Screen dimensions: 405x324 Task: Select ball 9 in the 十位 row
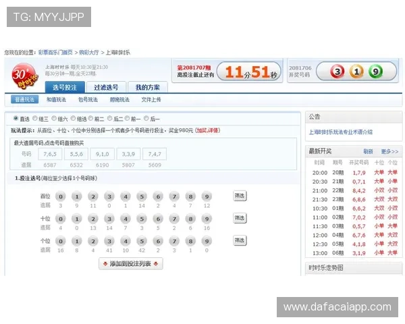(207, 219)
